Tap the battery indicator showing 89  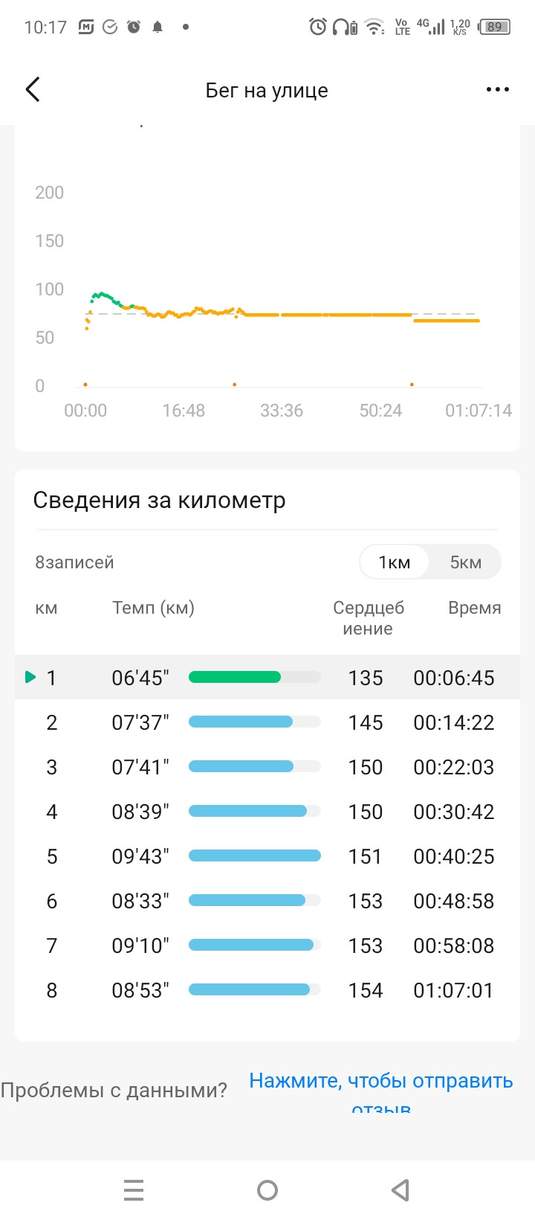point(495,28)
